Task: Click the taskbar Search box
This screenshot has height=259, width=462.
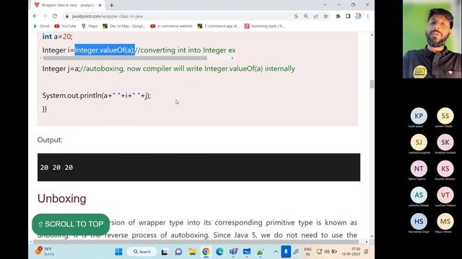Action: [x=143, y=252]
